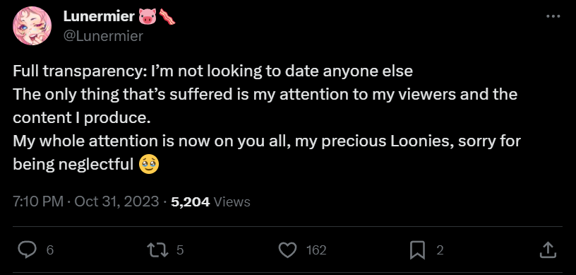Image resolution: width=576 pixels, height=275 pixels.
Task: Bookmark the tweet with the bookmark icon
Action: 417,250
